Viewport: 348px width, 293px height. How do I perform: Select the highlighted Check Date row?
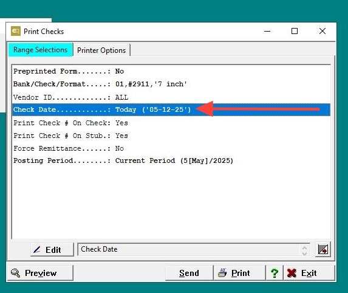pos(171,109)
